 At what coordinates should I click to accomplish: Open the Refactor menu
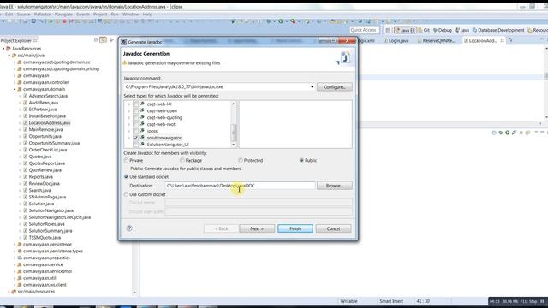42,15
